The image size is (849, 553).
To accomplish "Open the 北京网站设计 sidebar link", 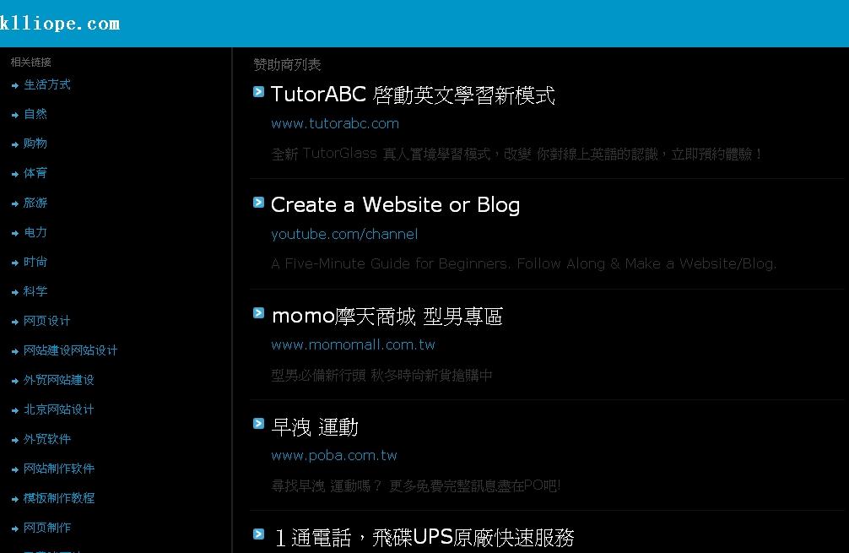I will point(59,409).
